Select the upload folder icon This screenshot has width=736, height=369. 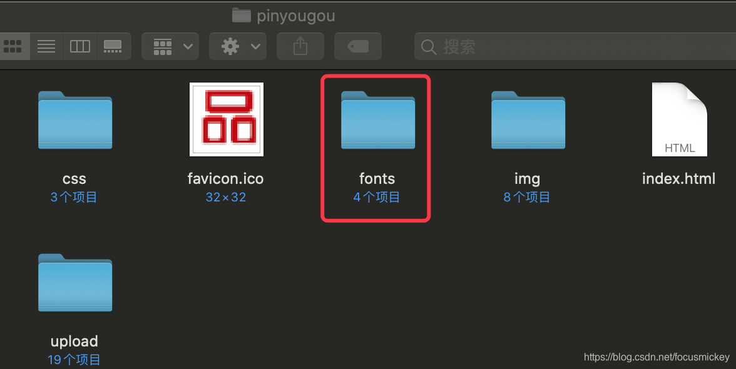click(75, 283)
